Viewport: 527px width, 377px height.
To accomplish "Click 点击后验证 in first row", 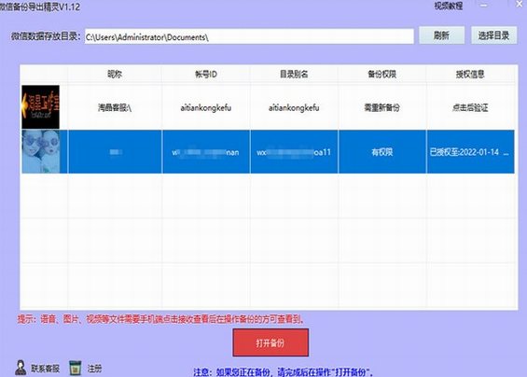I will coord(470,107).
